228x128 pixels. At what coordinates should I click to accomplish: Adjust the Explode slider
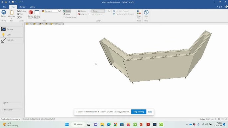click(x=5, y=106)
